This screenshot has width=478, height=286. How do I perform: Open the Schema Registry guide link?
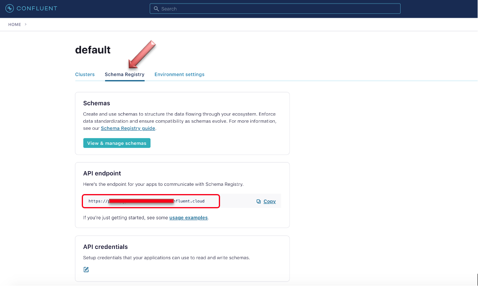tap(128, 128)
